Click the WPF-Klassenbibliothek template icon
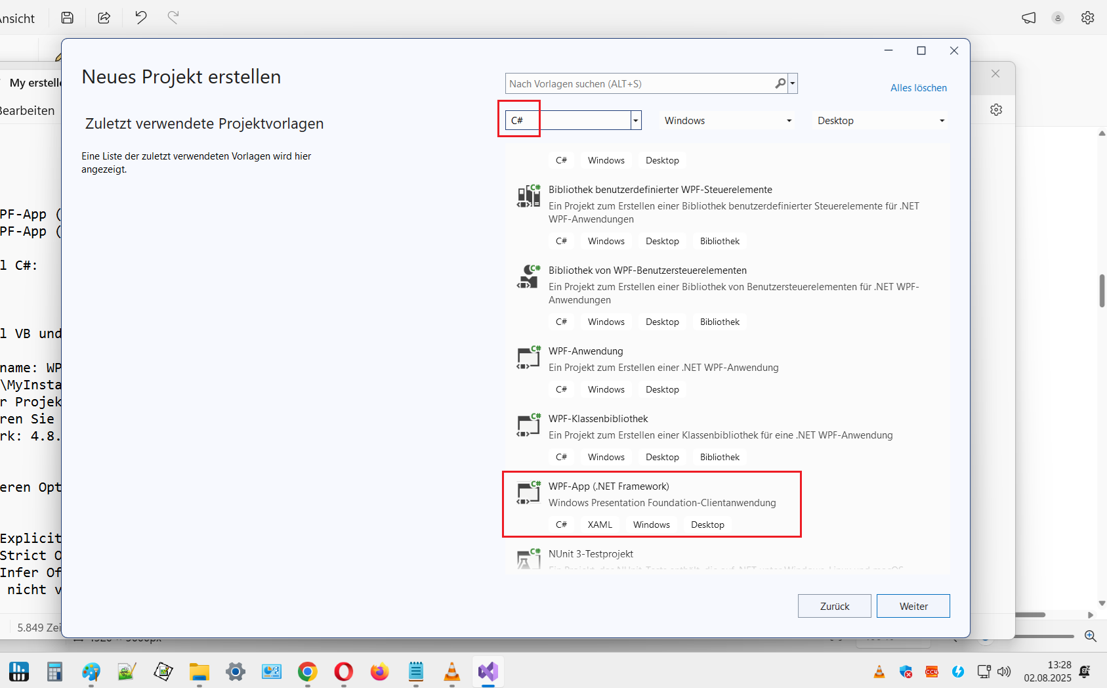This screenshot has width=1107, height=688. tap(528, 425)
